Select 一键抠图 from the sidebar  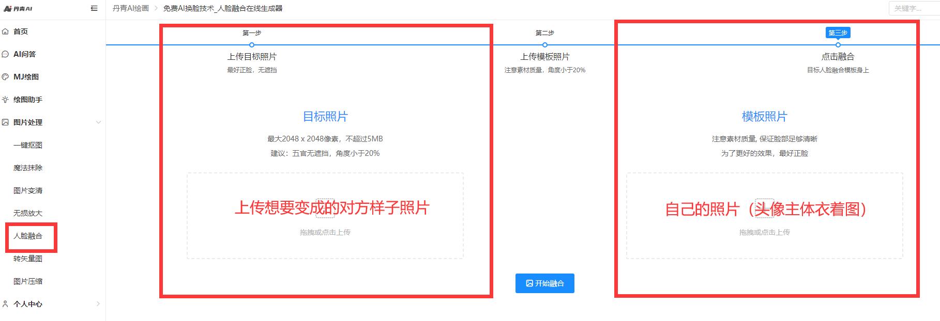tap(28, 145)
